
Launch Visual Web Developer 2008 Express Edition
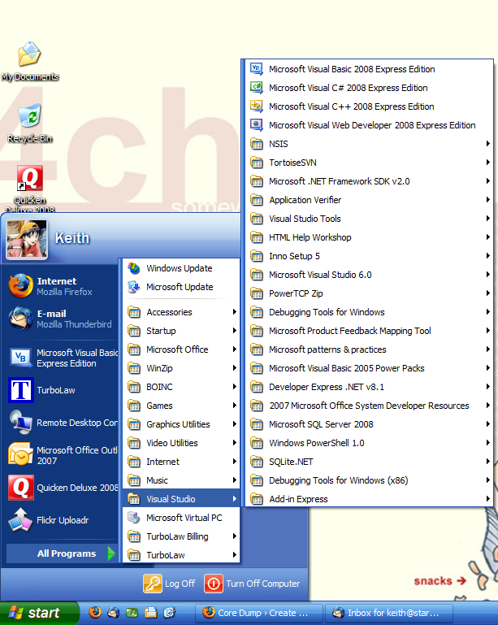pos(370,125)
